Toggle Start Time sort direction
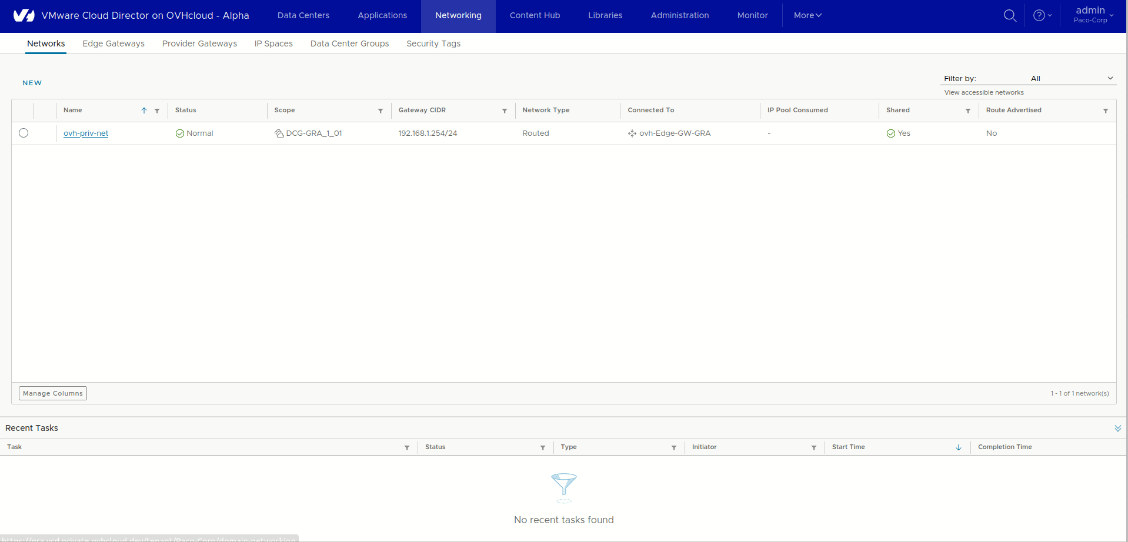The width and height of the screenshot is (1128, 542). click(959, 447)
